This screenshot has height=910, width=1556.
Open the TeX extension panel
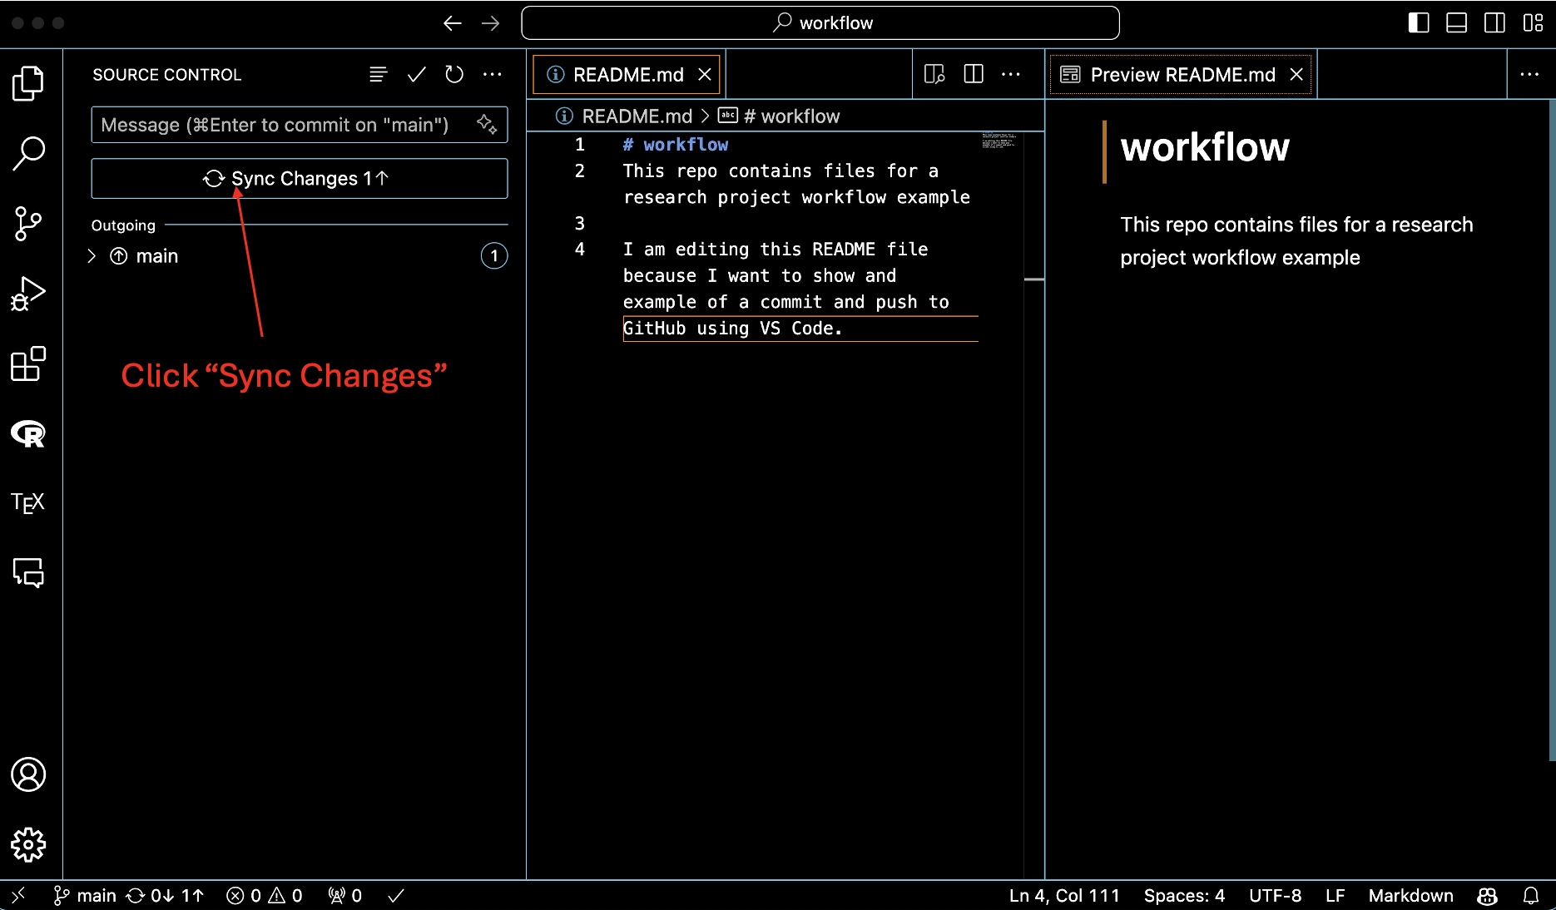click(28, 503)
